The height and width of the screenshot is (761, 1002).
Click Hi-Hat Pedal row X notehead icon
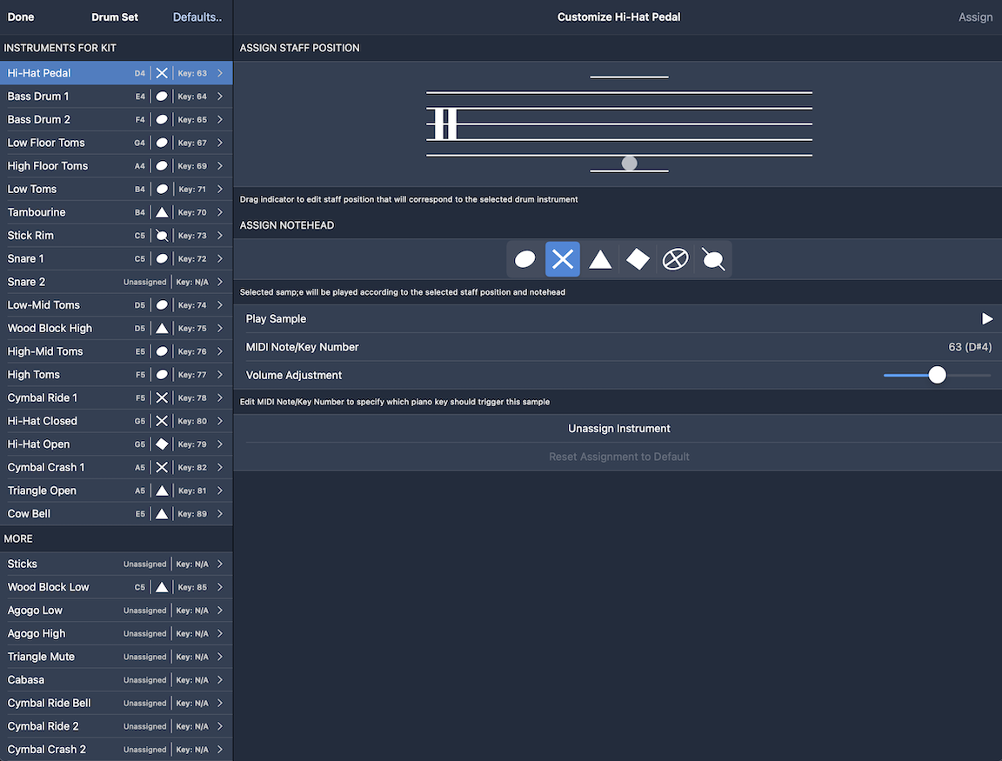(x=162, y=73)
